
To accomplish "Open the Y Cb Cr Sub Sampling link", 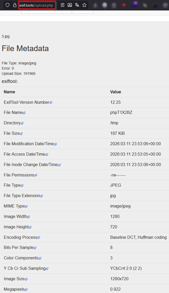I will point(24,268).
